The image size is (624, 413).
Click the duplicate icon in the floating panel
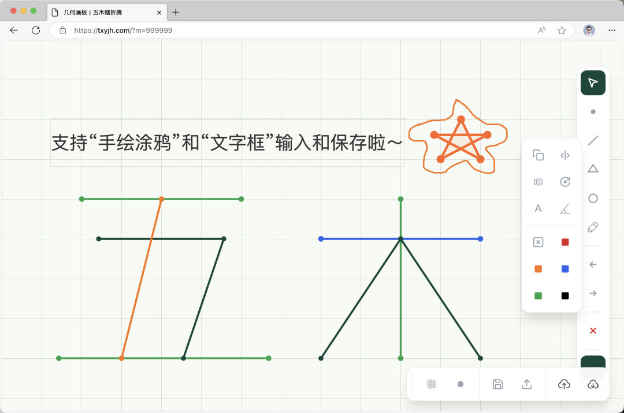point(538,155)
